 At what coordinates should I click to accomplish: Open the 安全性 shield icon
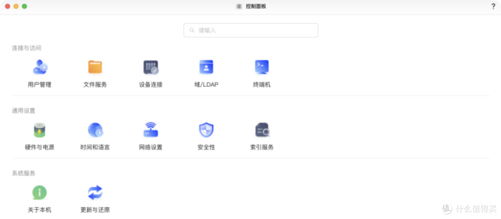pos(206,130)
